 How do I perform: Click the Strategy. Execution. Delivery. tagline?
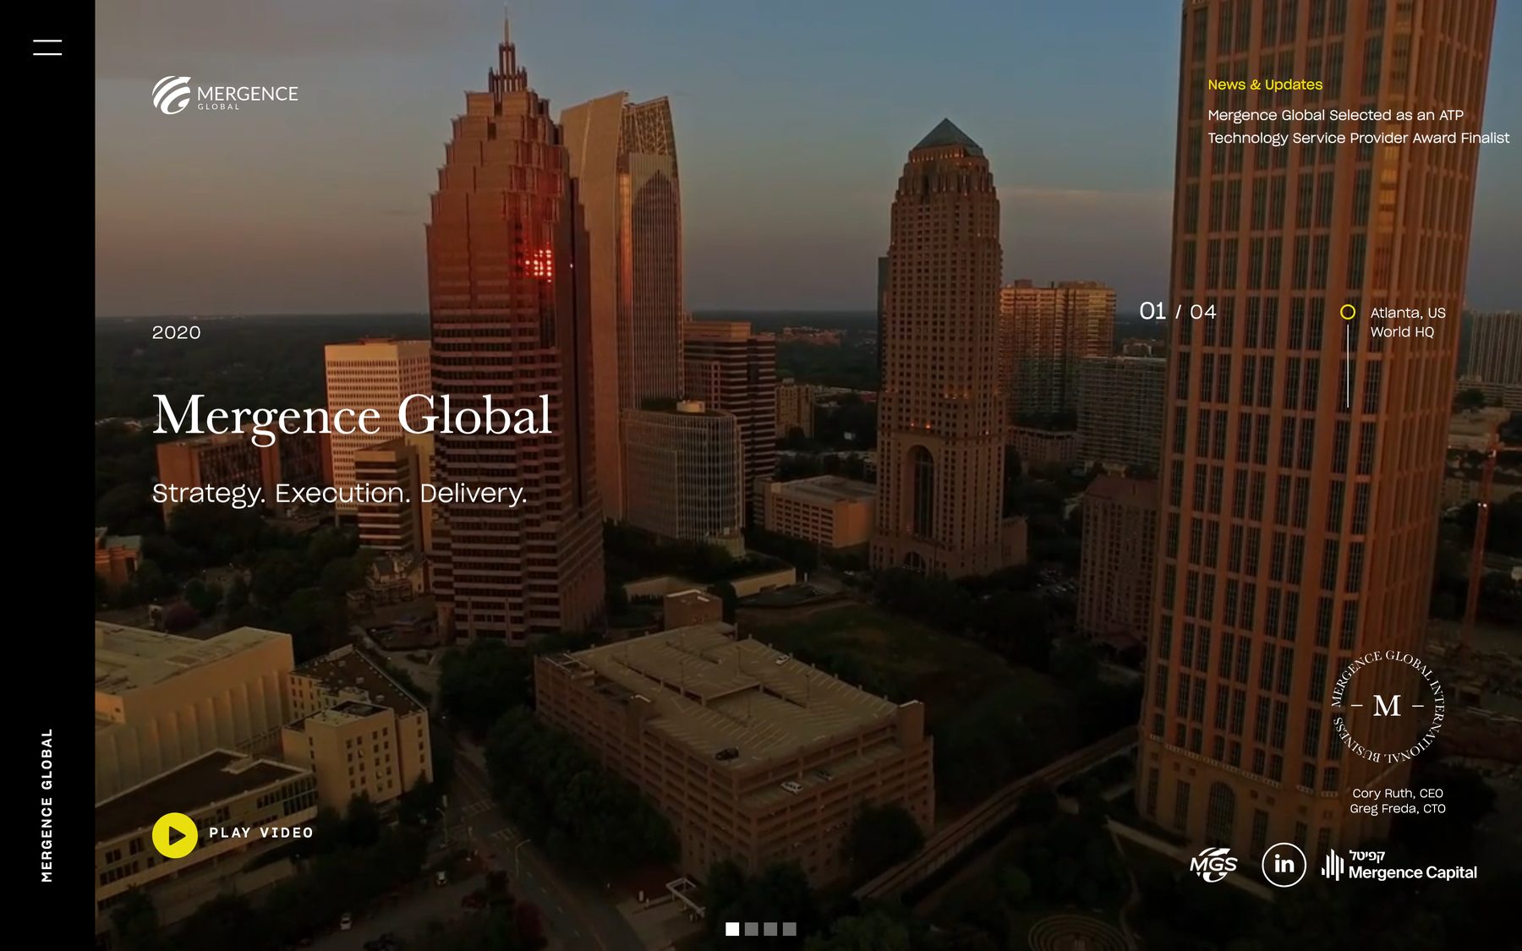click(339, 493)
